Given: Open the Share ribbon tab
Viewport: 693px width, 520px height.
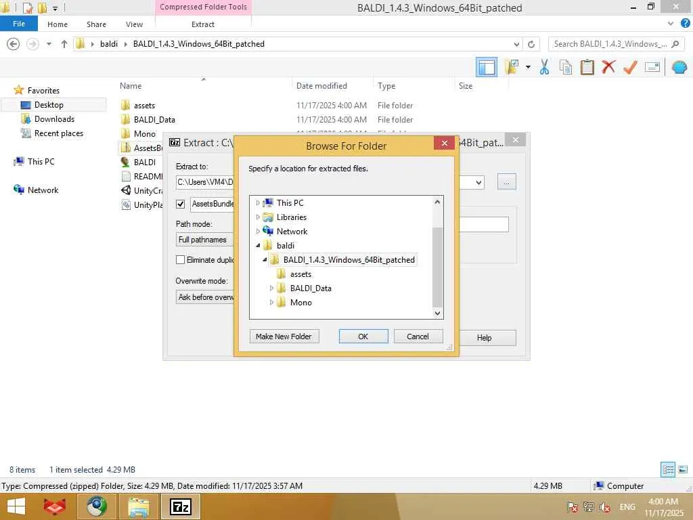Looking at the screenshot, I should 96,24.
